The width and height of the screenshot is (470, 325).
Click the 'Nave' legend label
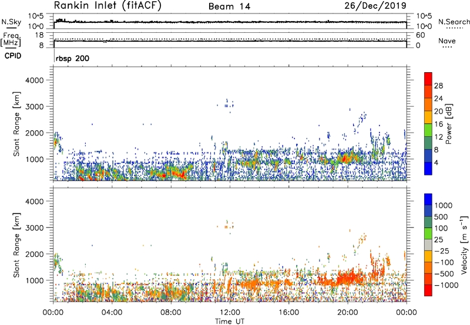pyautogui.click(x=446, y=41)
